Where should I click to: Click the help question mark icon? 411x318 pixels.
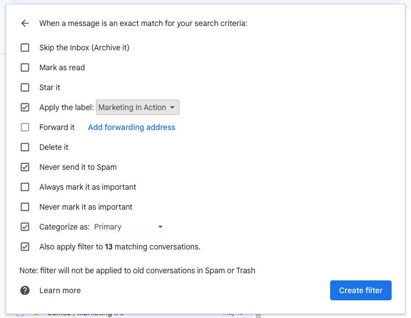click(x=25, y=290)
